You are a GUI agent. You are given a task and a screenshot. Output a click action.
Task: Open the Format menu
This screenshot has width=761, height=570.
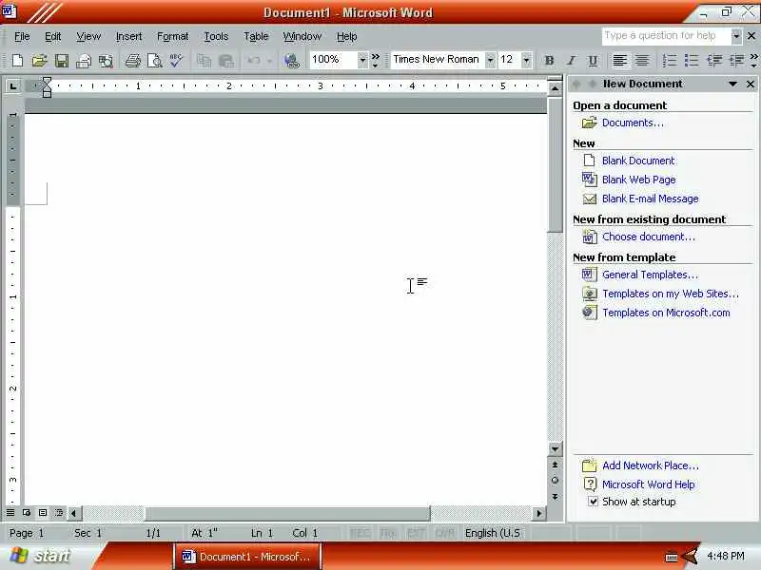tap(172, 36)
